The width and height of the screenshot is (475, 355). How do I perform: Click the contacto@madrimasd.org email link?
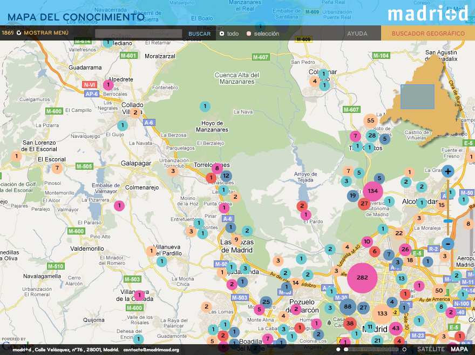coord(151,350)
